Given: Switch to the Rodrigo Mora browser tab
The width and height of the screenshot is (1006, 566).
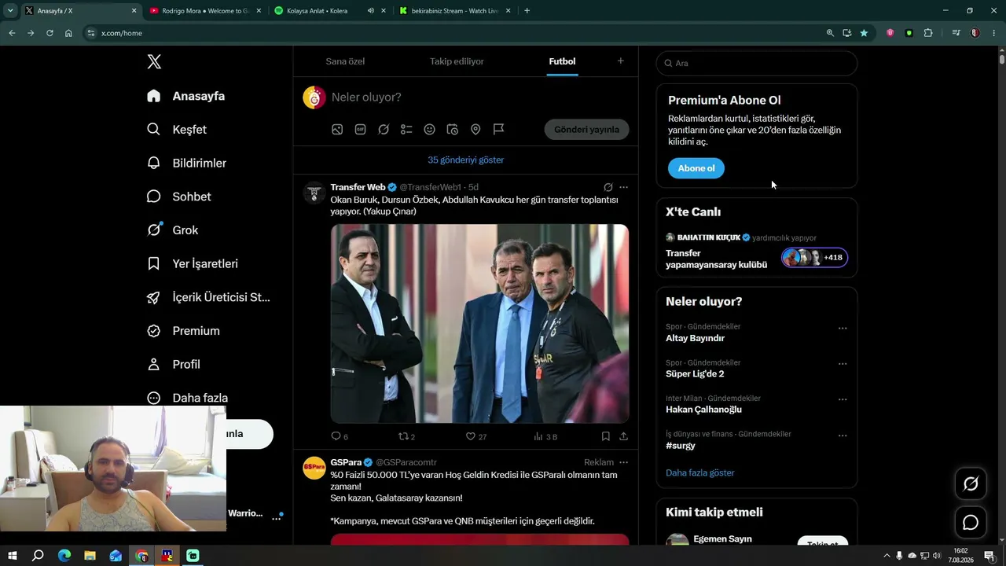Looking at the screenshot, I should coord(204,11).
